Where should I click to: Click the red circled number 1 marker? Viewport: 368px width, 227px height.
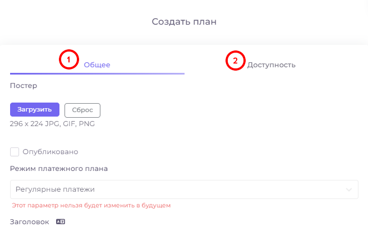(x=69, y=59)
